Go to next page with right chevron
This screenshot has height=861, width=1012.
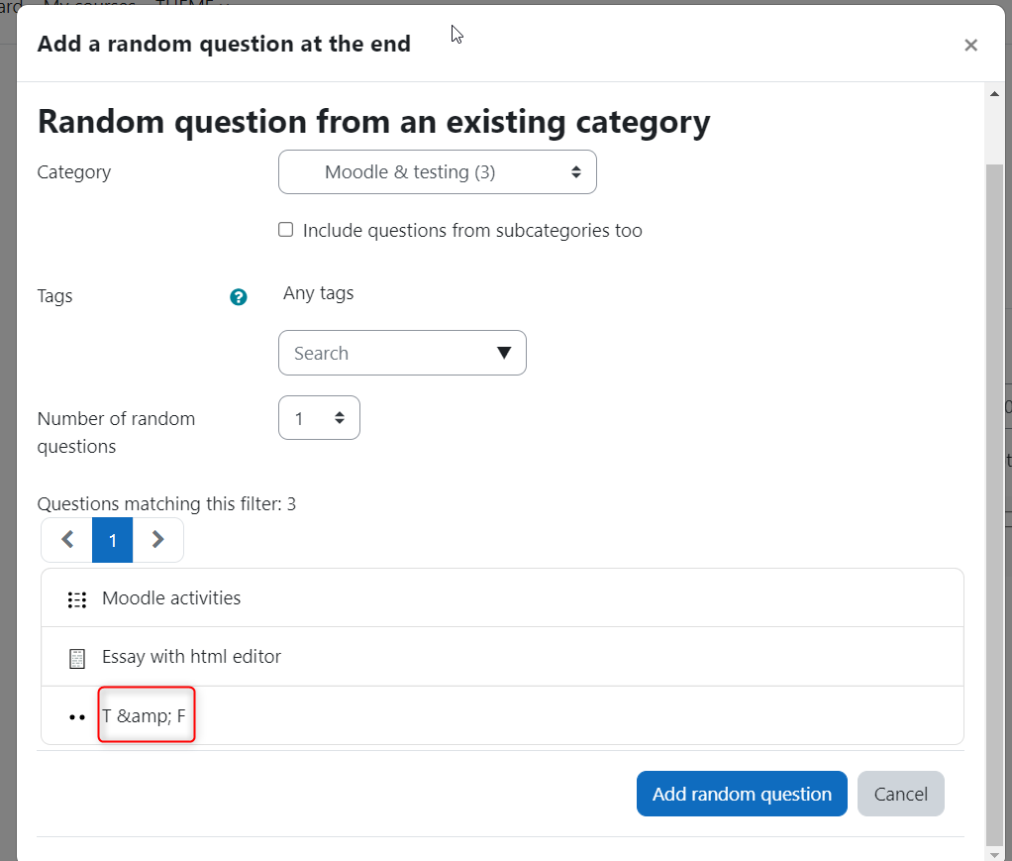pyautogui.click(x=158, y=539)
